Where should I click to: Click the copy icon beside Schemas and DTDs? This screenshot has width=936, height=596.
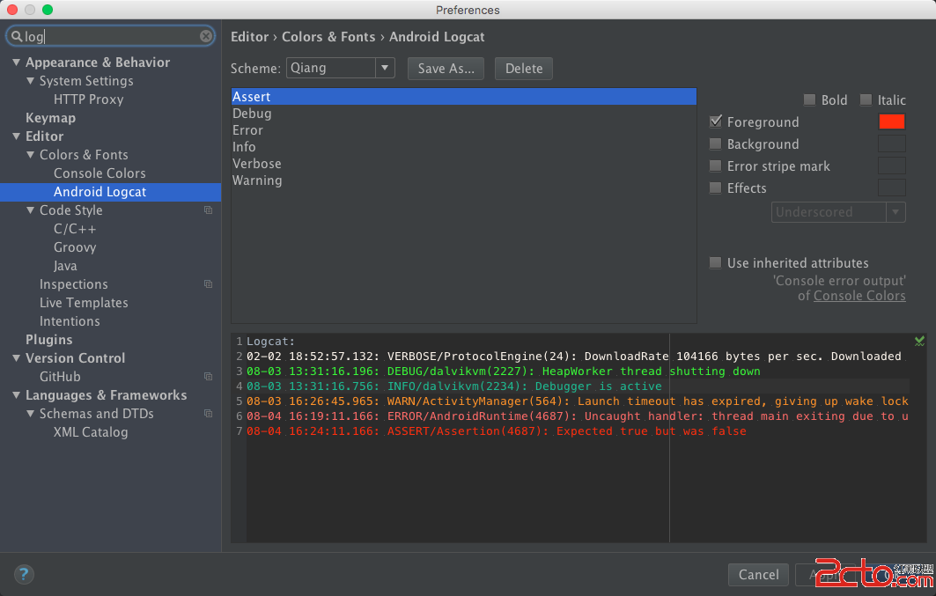click(209, 414)
